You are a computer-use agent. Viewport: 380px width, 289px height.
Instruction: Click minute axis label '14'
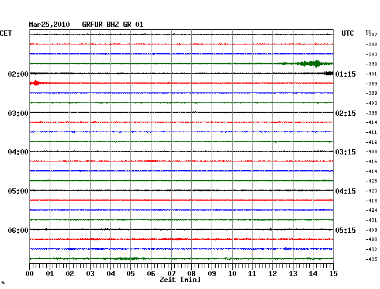(313, 274)
